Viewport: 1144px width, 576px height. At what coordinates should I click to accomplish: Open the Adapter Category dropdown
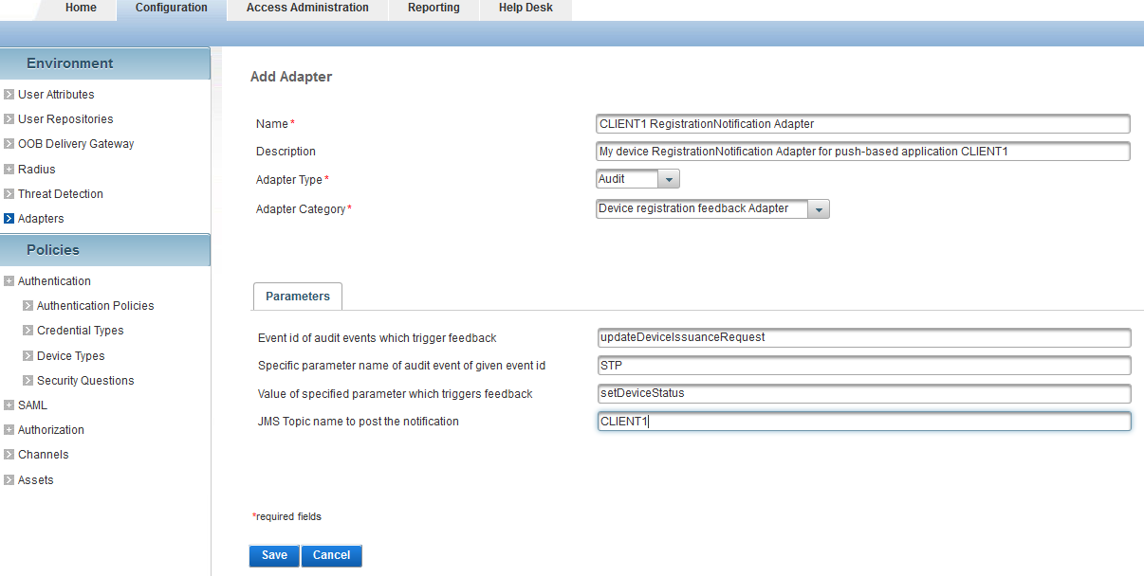[818, 209]
